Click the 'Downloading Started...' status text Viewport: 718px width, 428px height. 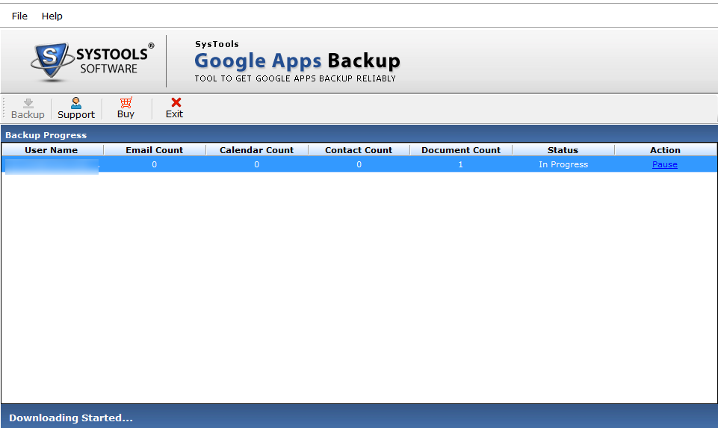[71, 418]
